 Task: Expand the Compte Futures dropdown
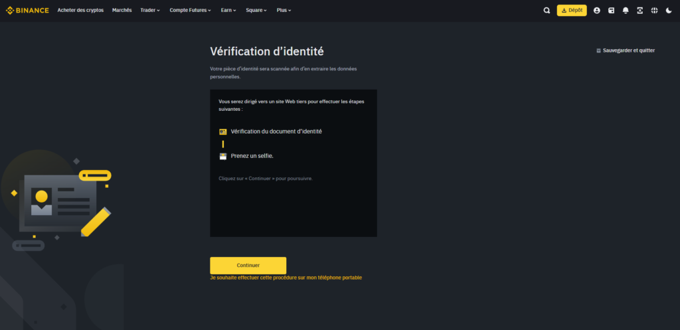(190, 11)
